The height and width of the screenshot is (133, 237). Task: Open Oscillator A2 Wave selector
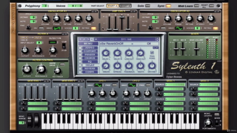pos(179,28)
